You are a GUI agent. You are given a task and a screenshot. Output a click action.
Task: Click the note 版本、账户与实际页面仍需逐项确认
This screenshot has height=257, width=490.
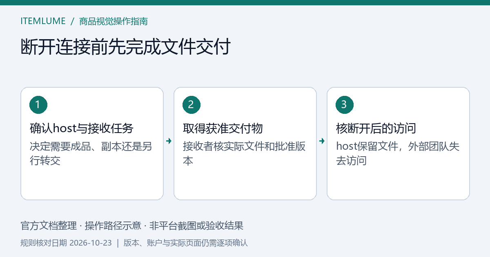pos(186,243)
